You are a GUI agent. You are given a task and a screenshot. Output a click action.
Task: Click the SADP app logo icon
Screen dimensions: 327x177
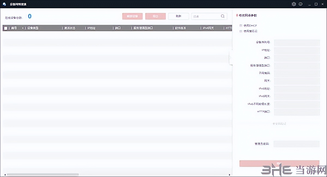tap(4, 4)
